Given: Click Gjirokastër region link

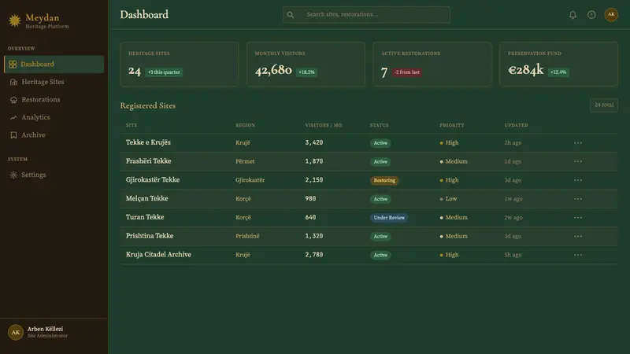Looking at the screenshot, I should (250, 180).
